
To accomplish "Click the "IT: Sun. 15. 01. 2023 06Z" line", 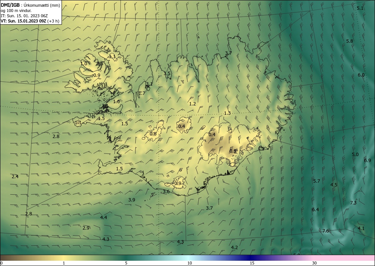I will [x=24, y=16].
